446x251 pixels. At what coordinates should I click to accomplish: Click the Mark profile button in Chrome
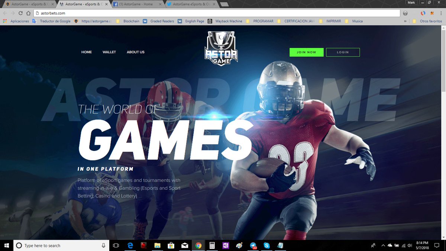point(411,2)
